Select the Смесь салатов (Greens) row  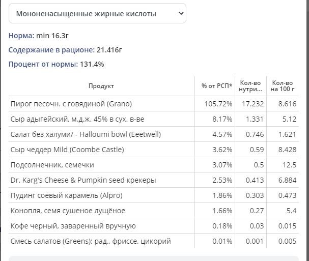click(x=154, y=241)
